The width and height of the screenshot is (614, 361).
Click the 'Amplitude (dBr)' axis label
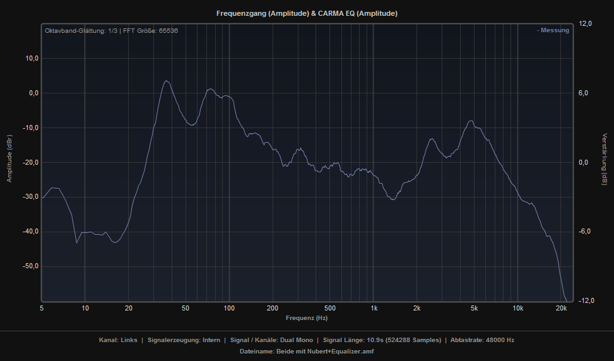click(9, 158)
